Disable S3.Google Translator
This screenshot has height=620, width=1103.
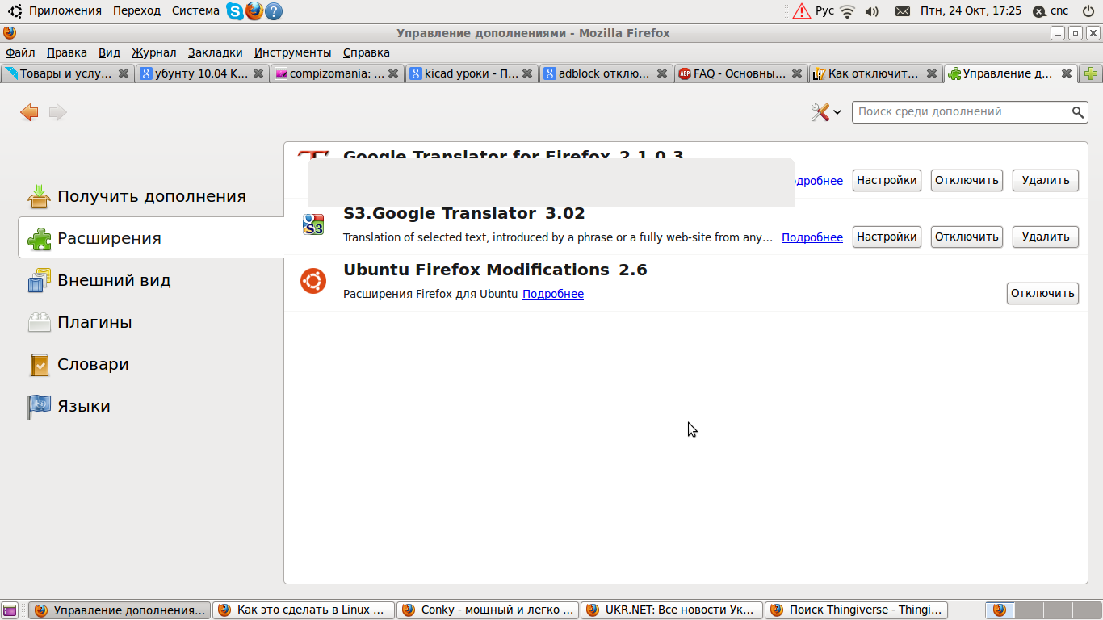tap(967, 237)
